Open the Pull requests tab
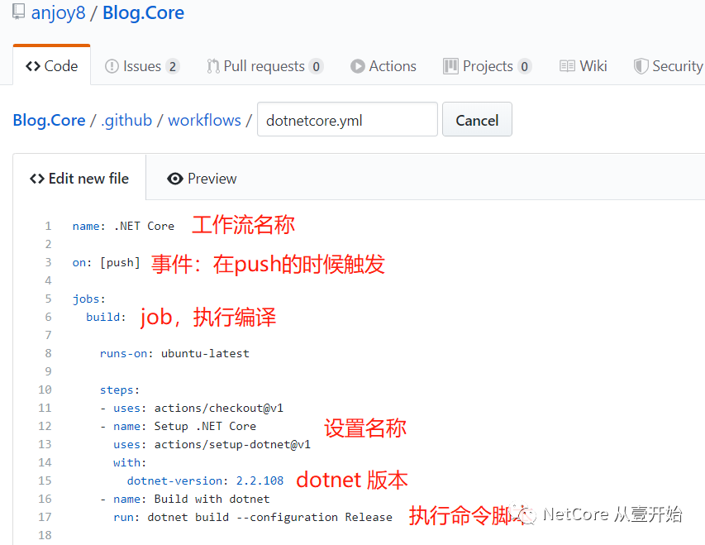705x545 pixels. click(x=264, y=66)
